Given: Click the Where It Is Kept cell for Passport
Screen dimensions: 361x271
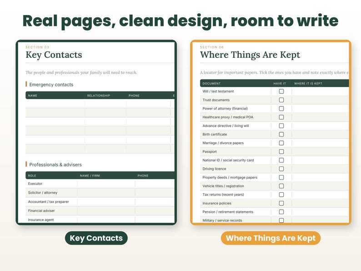Looking at the screenshot, I should 320,151.
